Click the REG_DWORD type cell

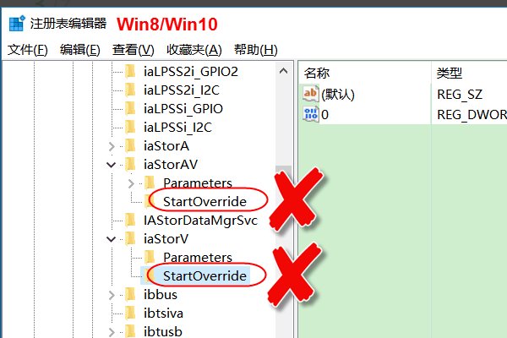472,115
